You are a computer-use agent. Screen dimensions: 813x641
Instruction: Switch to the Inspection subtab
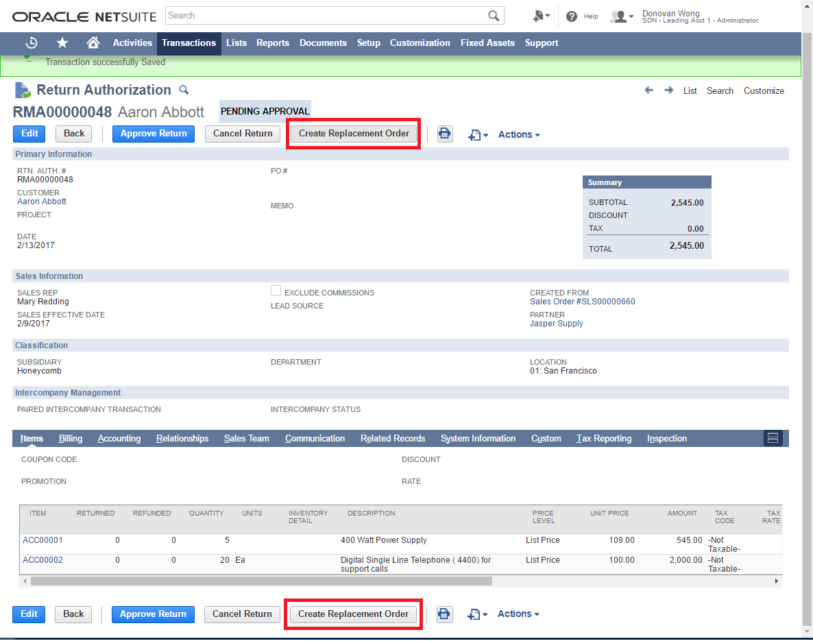click(667, 438)
